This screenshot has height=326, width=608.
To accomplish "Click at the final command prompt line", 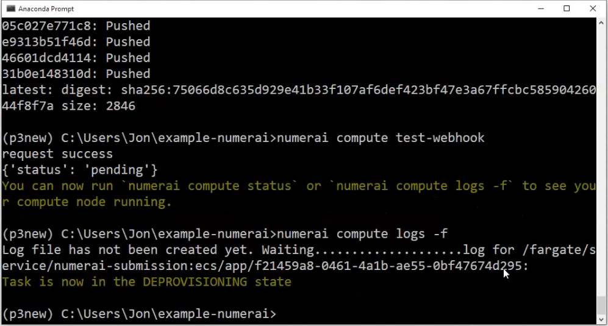I will tap(139, 313).
